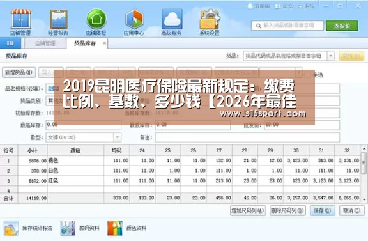Click the grid home icon tab
The image size is (368, 241).
pyautogui.click(x=10, y=43)
